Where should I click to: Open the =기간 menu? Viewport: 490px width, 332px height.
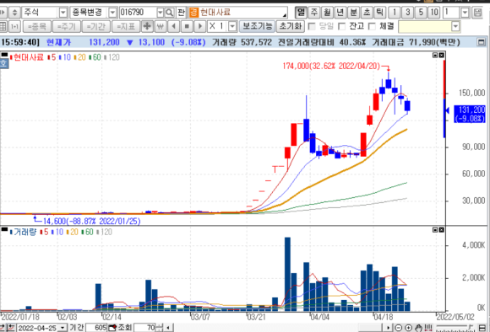point(96,26)
